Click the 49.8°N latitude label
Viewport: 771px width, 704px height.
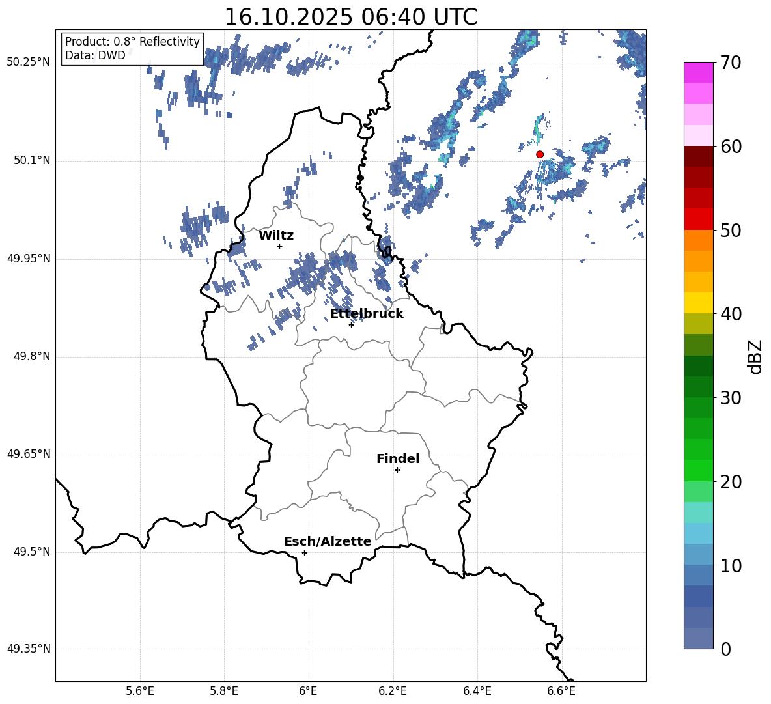point(31,356)
